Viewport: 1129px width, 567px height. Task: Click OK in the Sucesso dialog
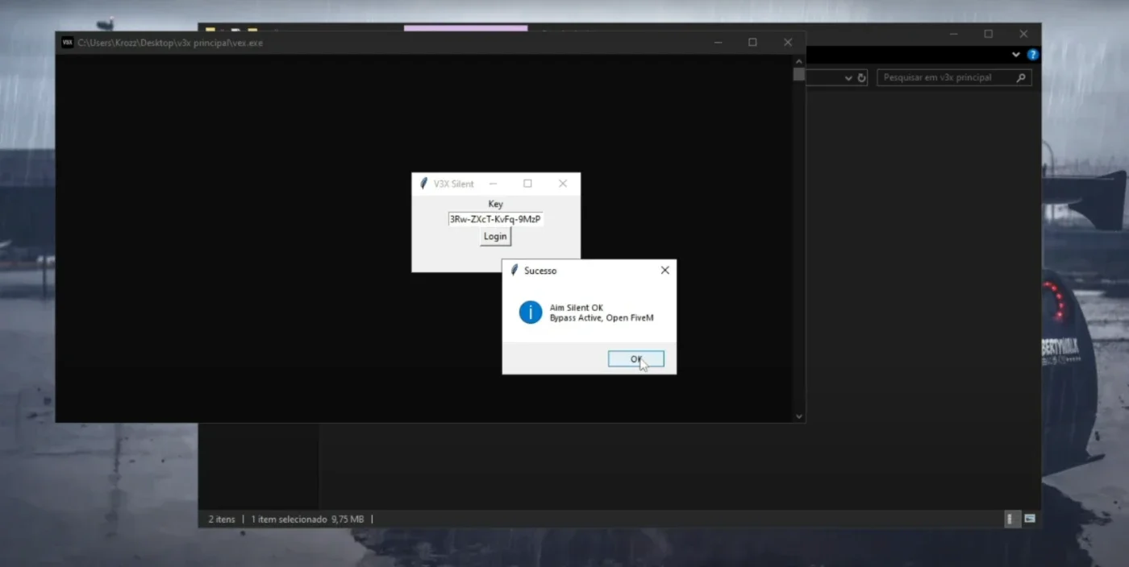pyautogui.click(x=635, y=359)
